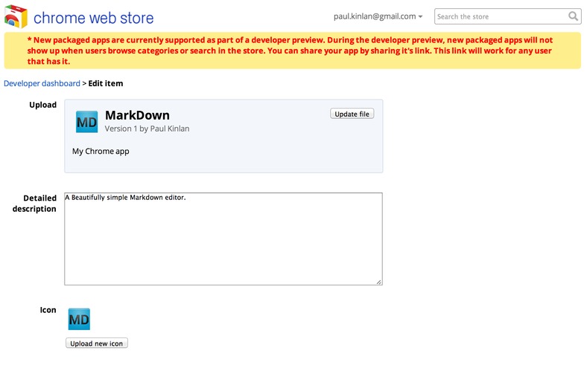Click the Update file button
The height and width of the screenshot is (365, 587).
pyautogui.click(x=352, y=114)
